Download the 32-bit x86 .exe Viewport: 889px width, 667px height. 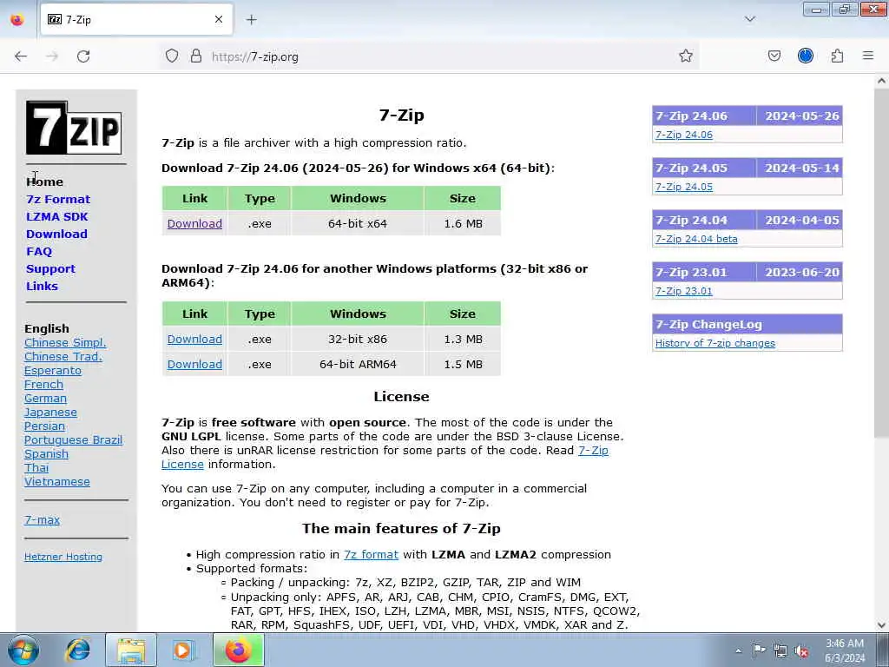194,340
